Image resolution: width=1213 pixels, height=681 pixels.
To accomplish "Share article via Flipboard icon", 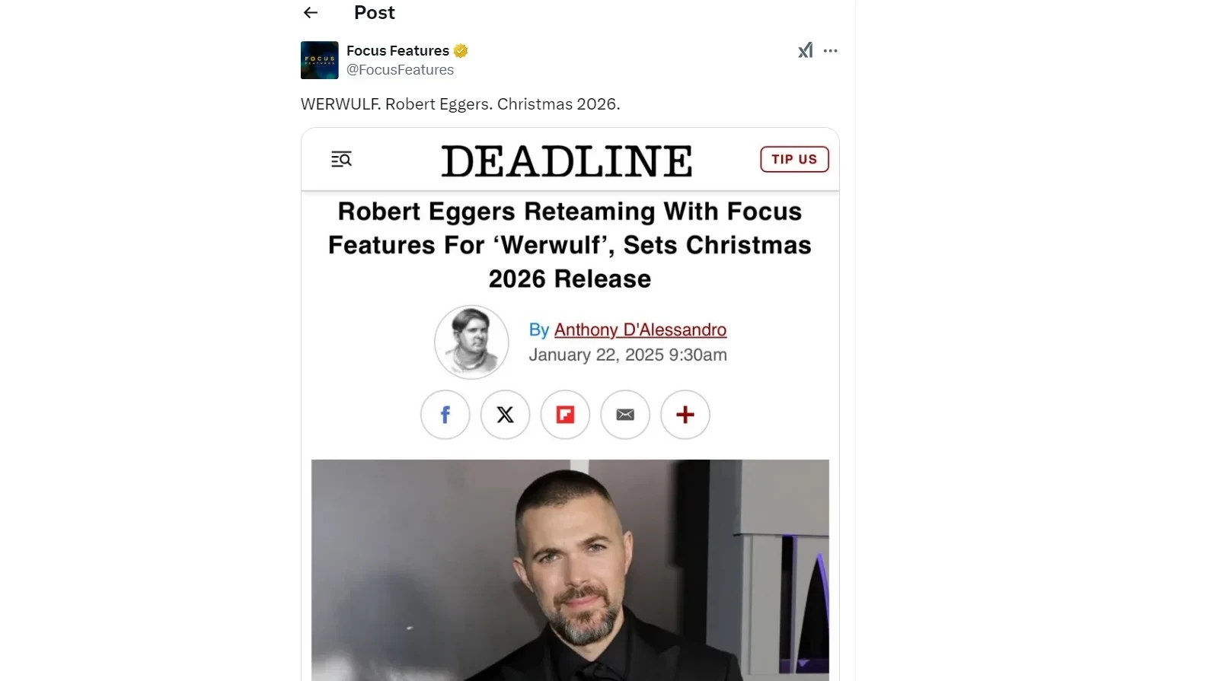I will coord(565,415).
